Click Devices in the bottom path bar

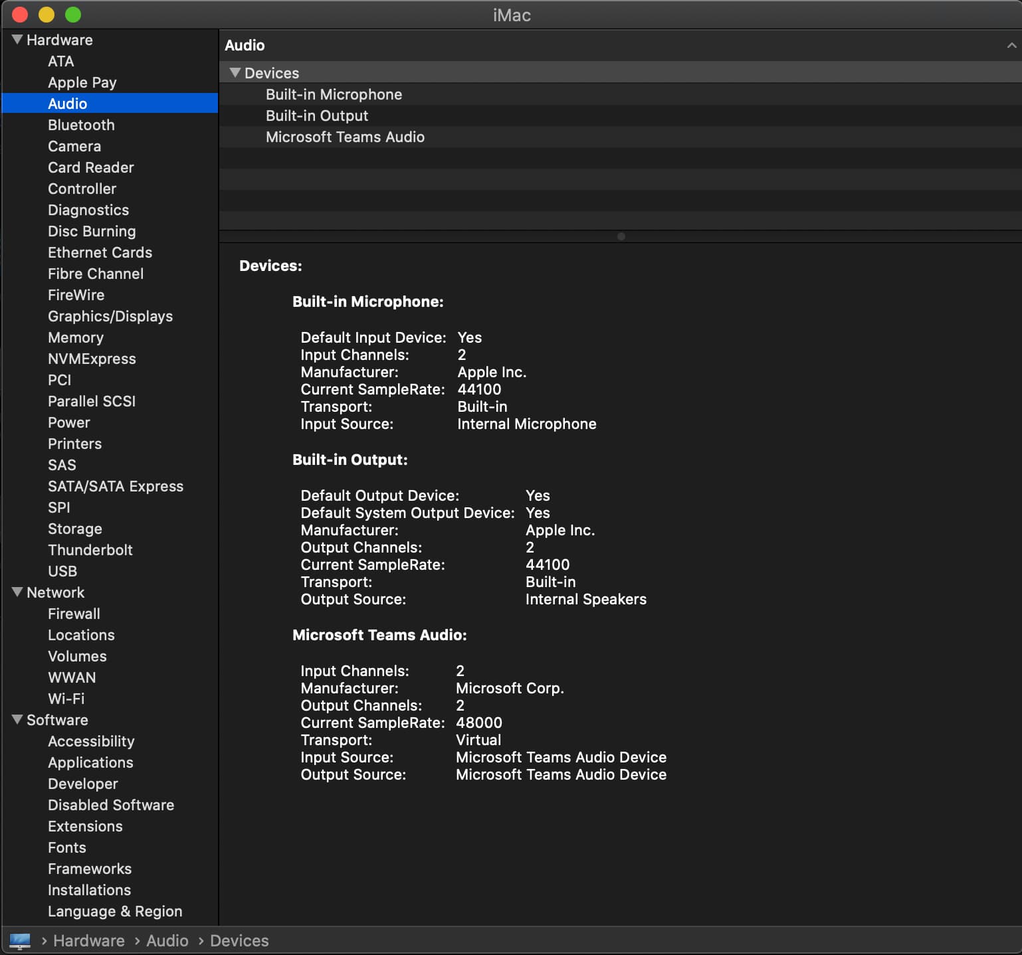pyautogui.click(x=239, y=940)
